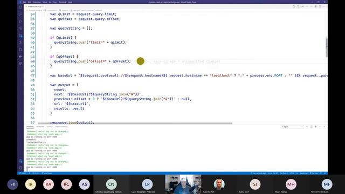Click the editor horizontal scrollbar
The width and height of the screenshot is (345, 194).
pyautogui.click(x=135, y=123)
